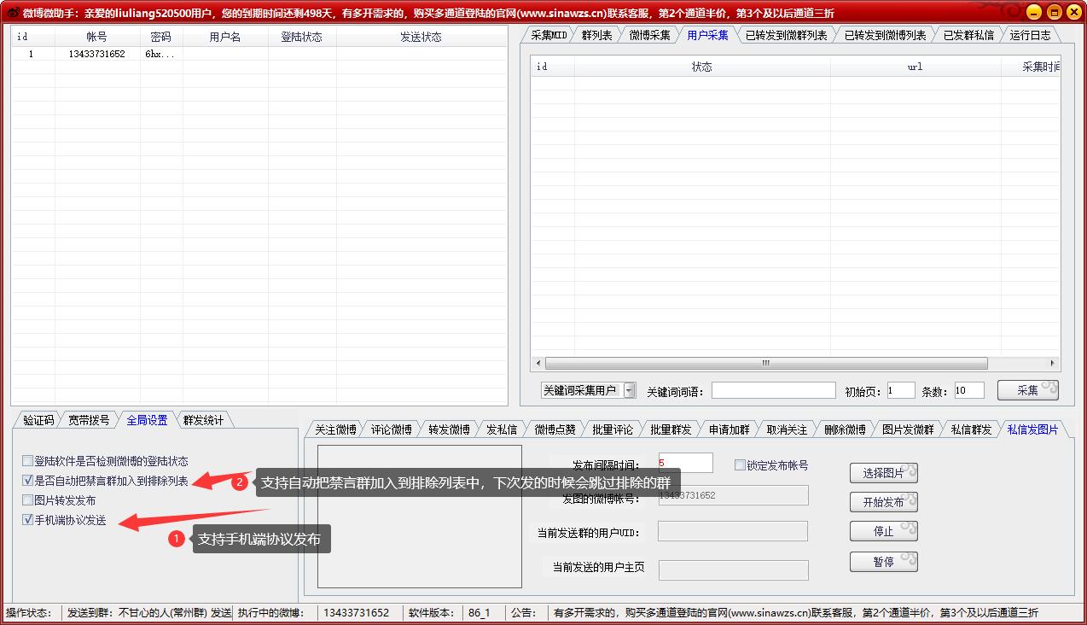
Task: Switch to the 删除微博 tab
Action: (x=845, y=429)
